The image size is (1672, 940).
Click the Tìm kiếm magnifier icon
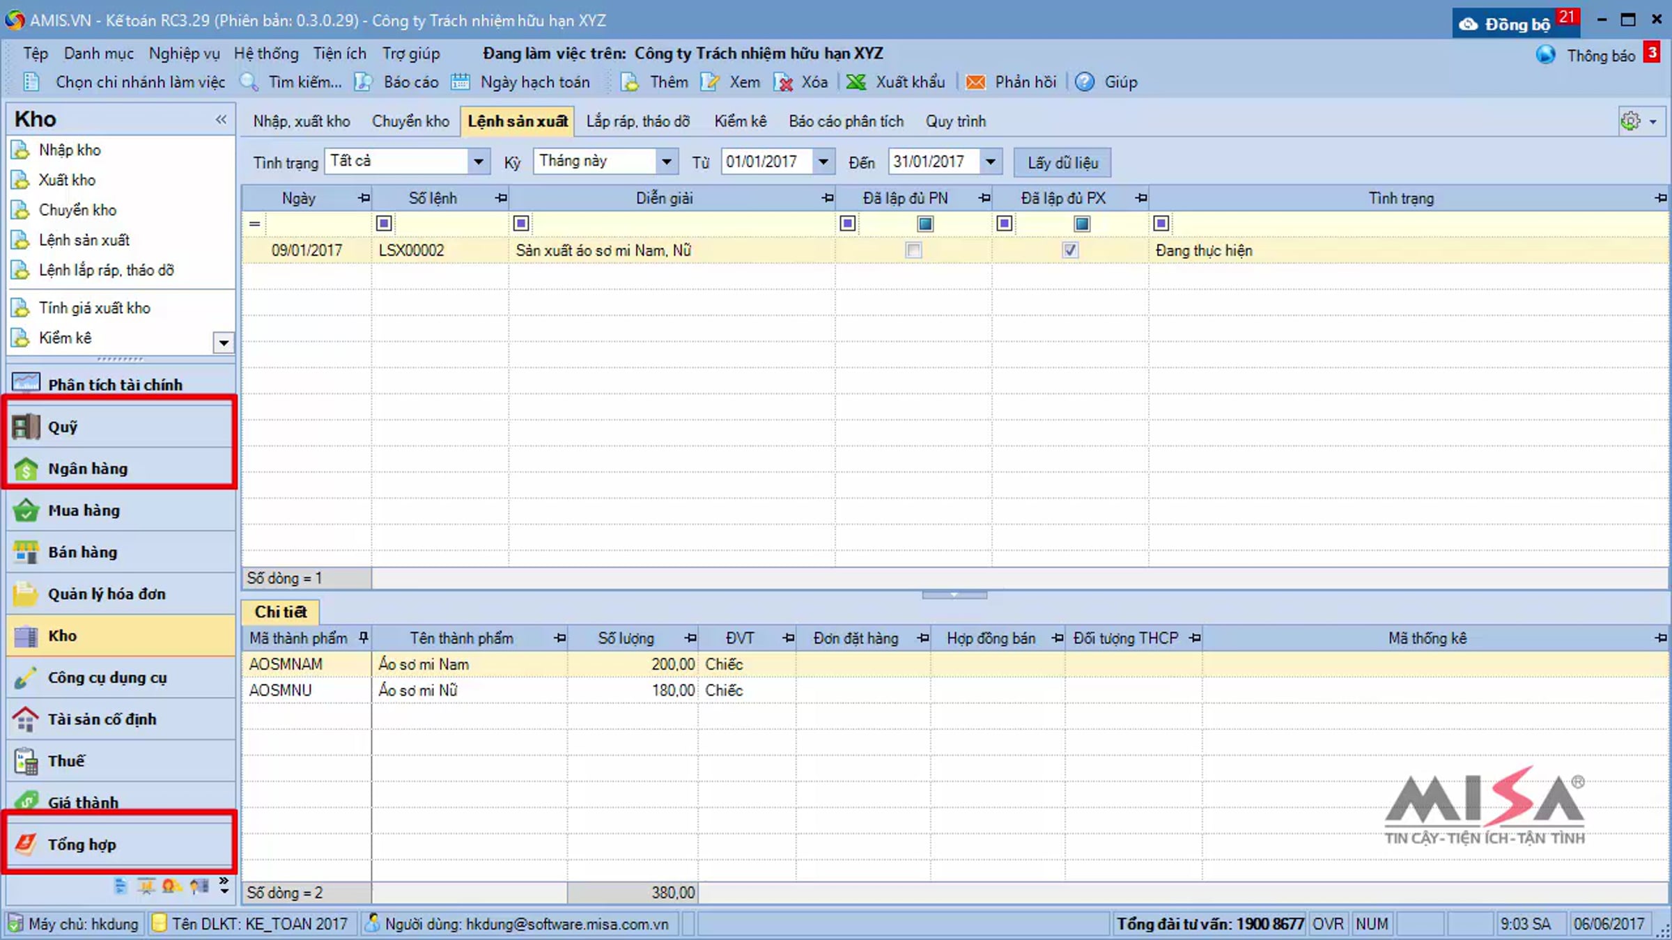point(249,82)
